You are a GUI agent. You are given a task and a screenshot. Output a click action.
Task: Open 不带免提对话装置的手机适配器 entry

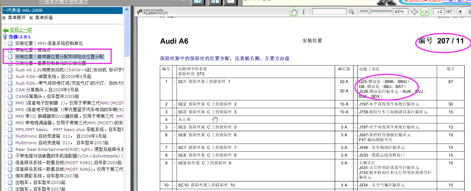69,156
